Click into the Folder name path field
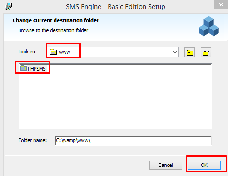This screenshot has width=228, height=176. point(134,140)
